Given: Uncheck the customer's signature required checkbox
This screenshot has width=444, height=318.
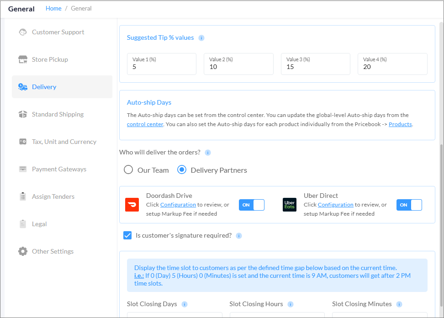Looking at the screenshot, I should click(x=127, y=235).
